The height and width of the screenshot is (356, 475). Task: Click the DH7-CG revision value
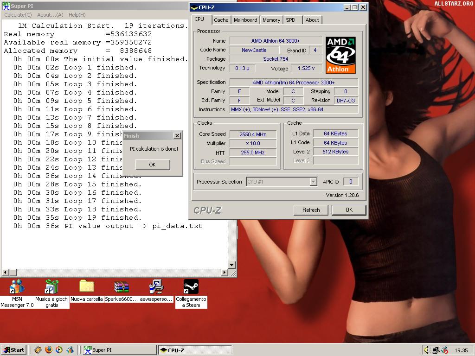tap(346, 101)
